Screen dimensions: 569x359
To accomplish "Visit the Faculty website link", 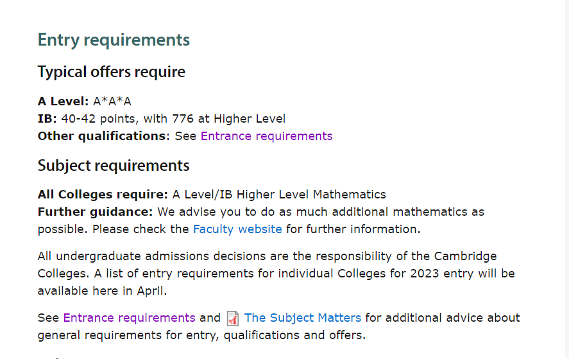I will [237, 229].
